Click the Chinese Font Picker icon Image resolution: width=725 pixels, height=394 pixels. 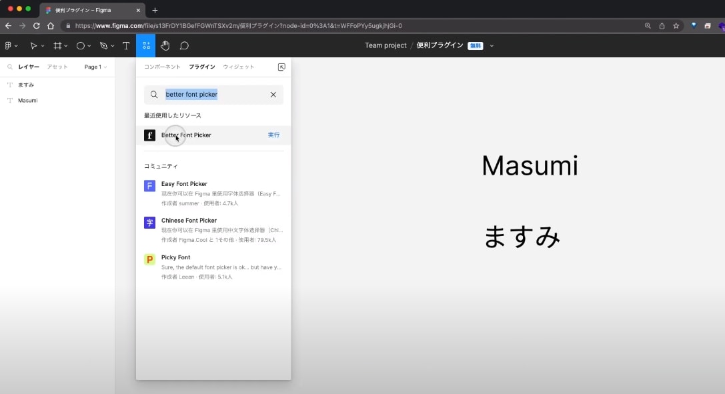pyautogui.click(x=150, y=223)
